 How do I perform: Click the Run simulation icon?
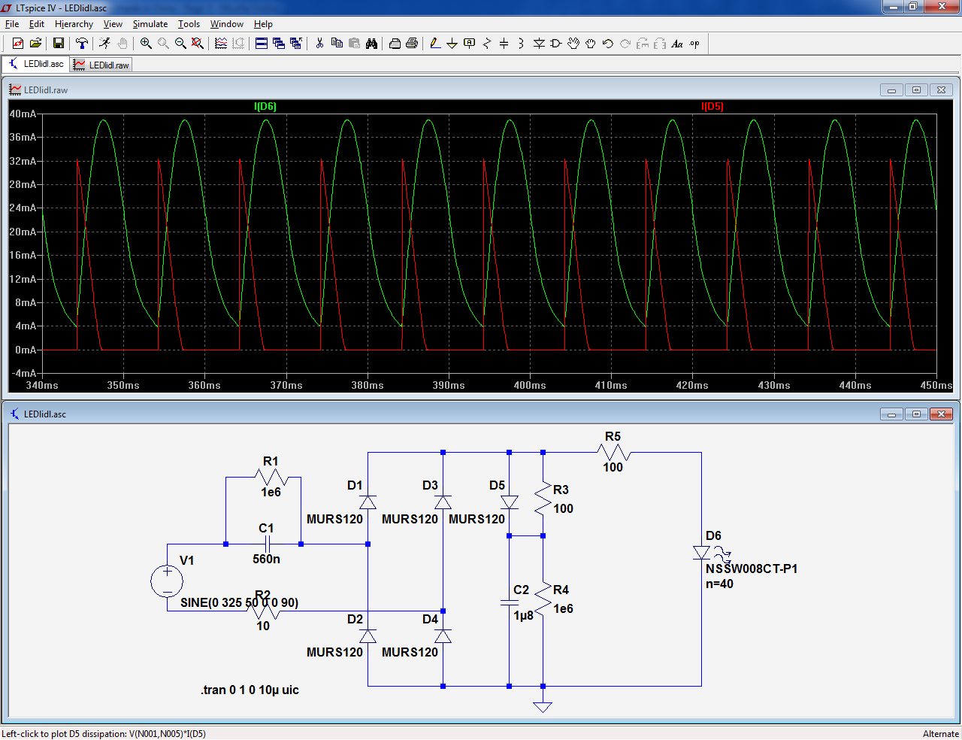point(104,44)
